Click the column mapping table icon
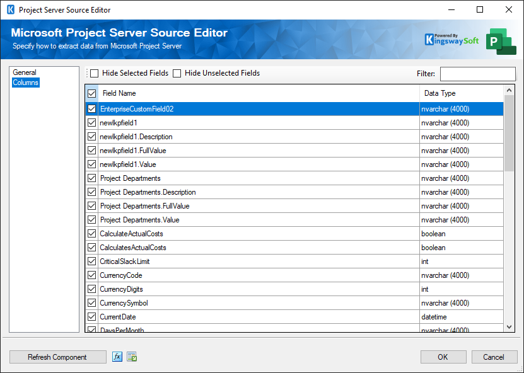Screen dimensions: 524x373 [132, 357]
